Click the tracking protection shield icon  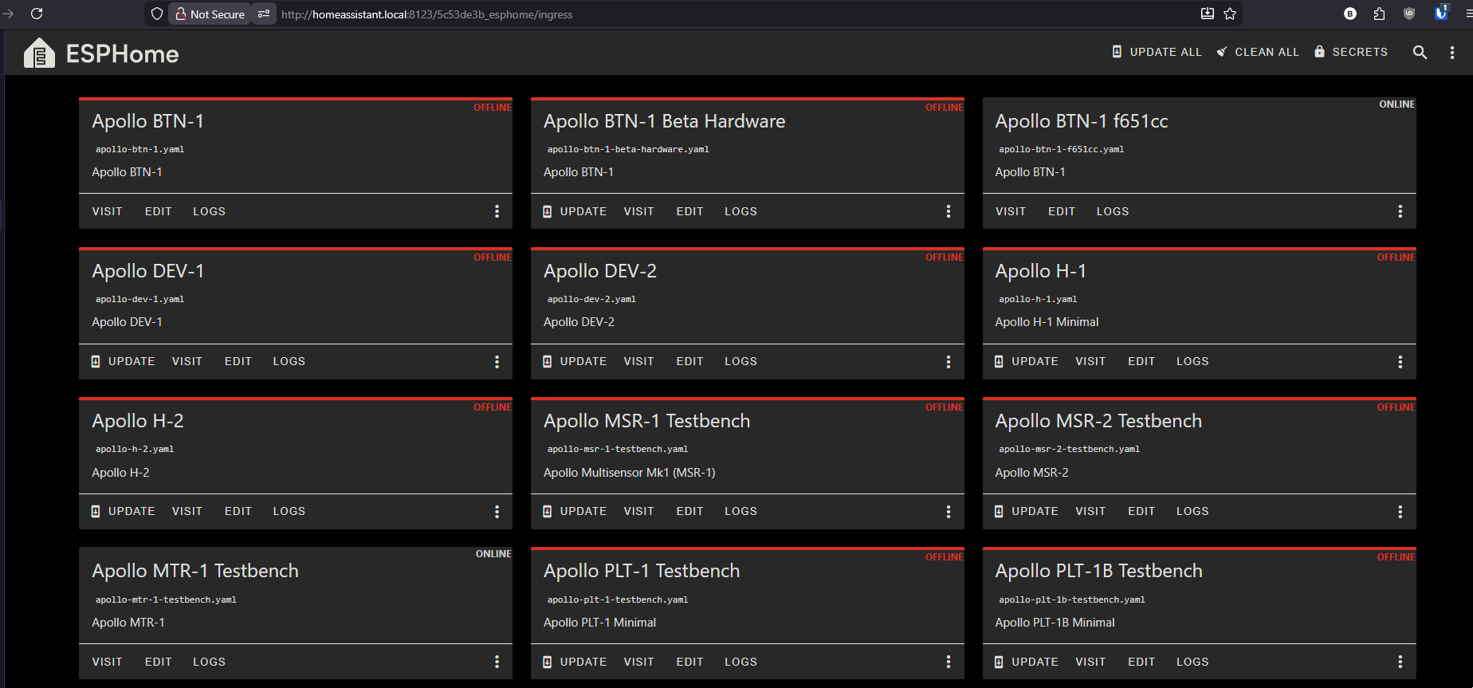(157, 14)
